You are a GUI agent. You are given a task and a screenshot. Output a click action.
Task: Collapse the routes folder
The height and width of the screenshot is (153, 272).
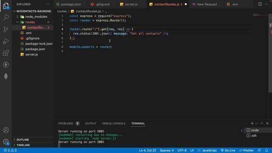32,22
